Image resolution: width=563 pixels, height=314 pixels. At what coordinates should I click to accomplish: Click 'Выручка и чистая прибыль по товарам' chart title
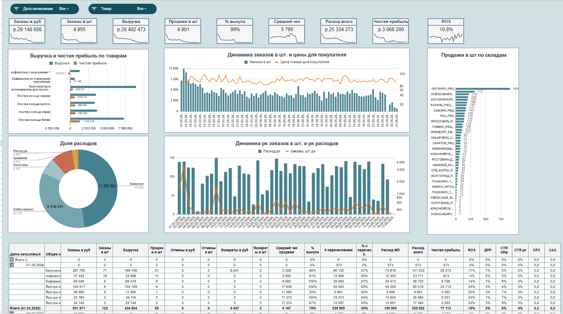78,55
